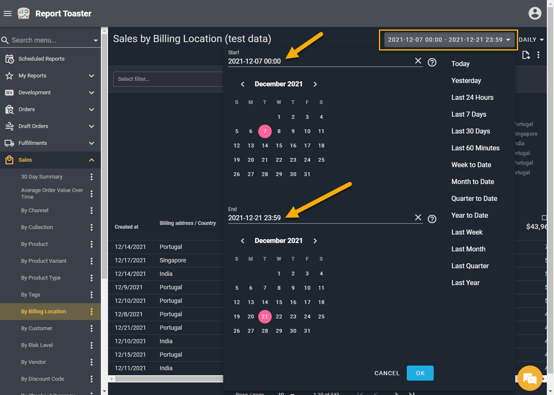The image size is (554, 395).
Task: Click CANCEL in date picker
Action: (x=386, y=373)
